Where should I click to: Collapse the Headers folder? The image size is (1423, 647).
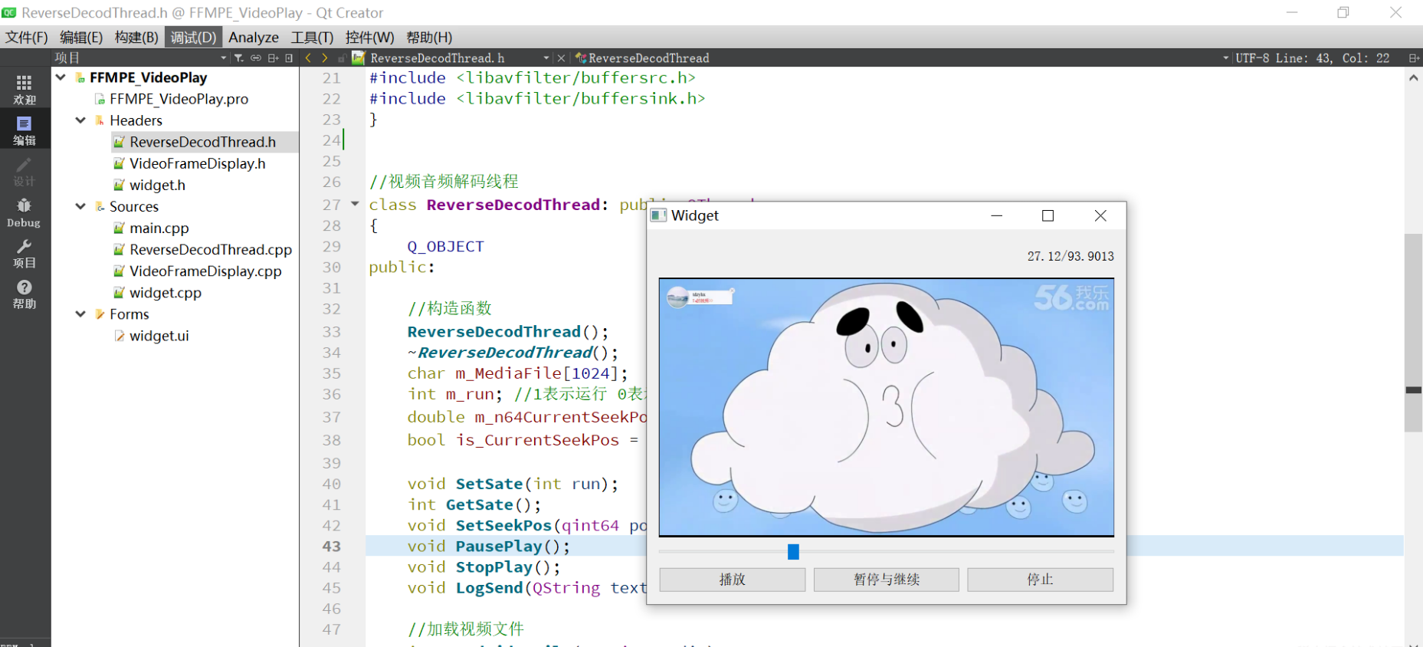pyautogui.click(x=80, y=120)
